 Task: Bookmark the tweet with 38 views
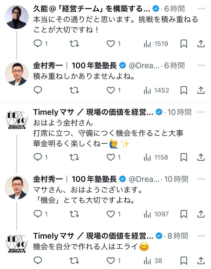click(x=184, y=260)
